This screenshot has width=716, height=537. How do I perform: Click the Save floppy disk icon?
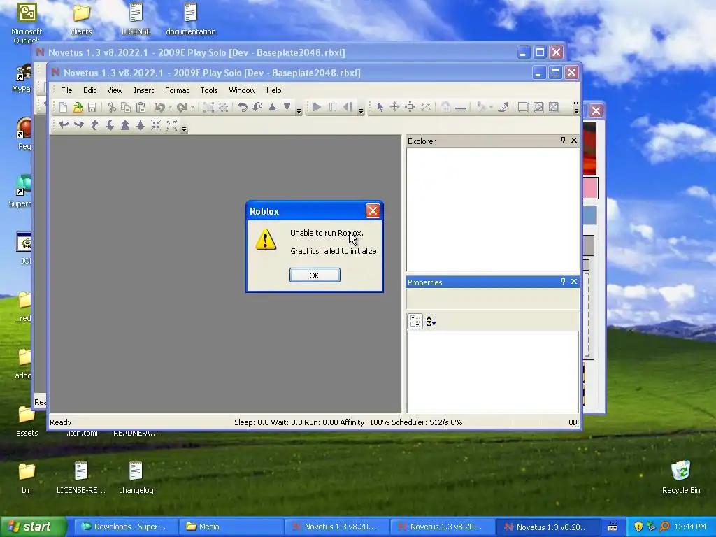(x=93, y=107)
